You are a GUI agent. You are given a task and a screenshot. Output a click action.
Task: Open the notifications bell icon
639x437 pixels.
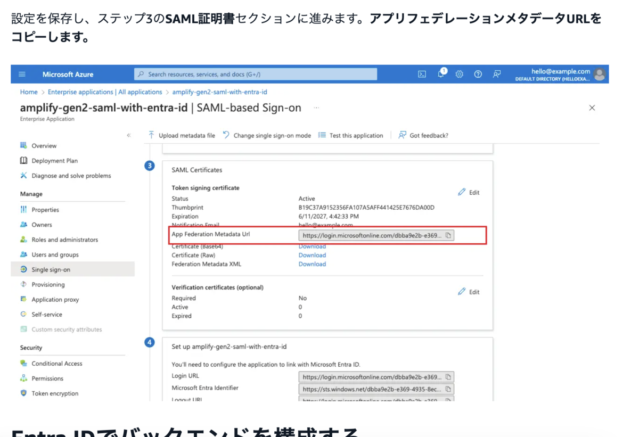coord(441,74)
